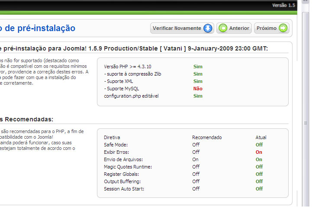Click green 'Off' actual value for Safe Mode
Image resolution: width=312 pixels, height=216 pixels.
(259, 145)
